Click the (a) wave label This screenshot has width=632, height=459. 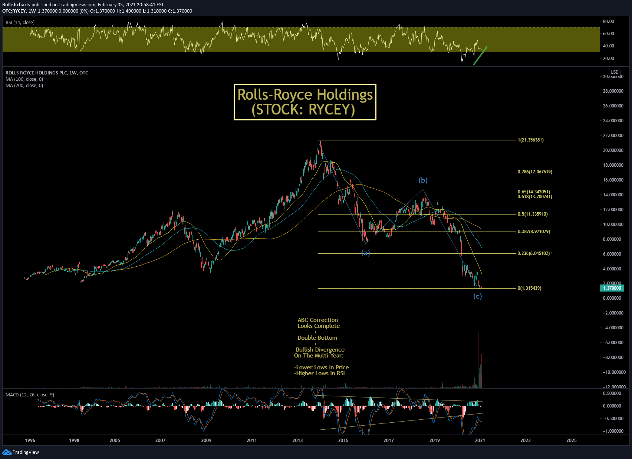coord(366,253)
